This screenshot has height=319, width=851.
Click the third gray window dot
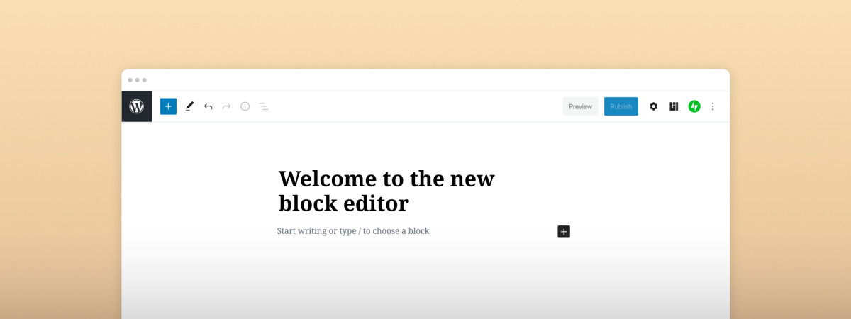point(145,80)
